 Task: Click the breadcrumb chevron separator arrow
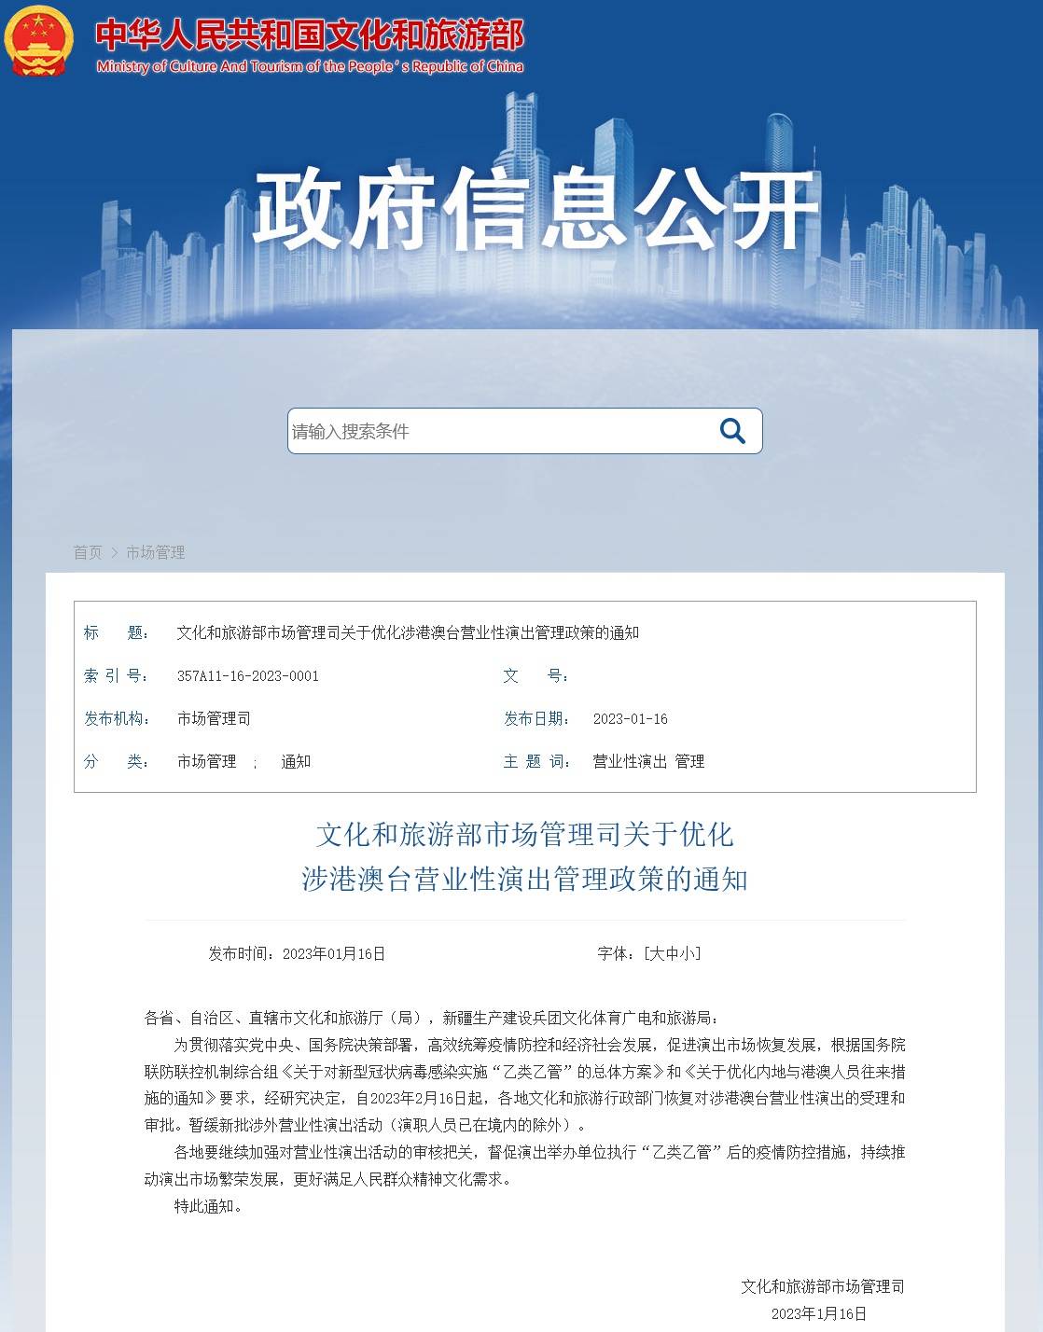pos(115,553)
